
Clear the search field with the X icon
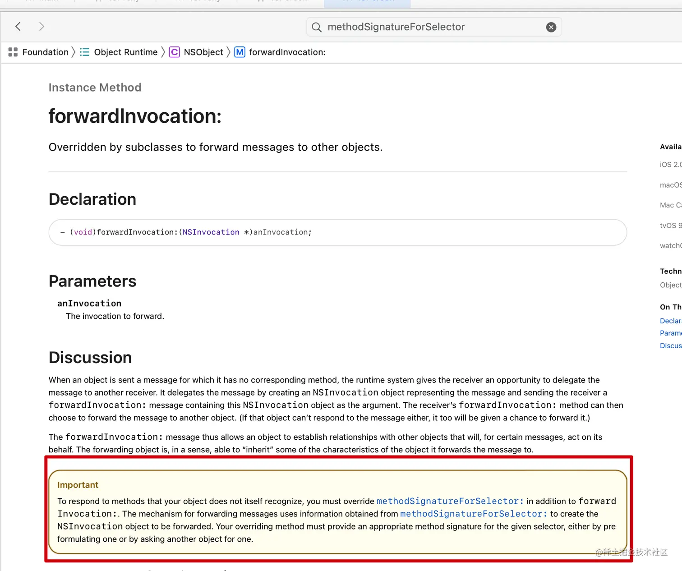551,27
